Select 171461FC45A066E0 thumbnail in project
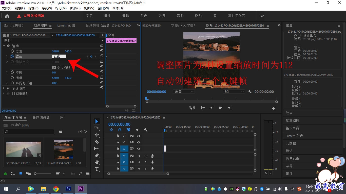Viewport: 346px width, 194px height. 64,149
